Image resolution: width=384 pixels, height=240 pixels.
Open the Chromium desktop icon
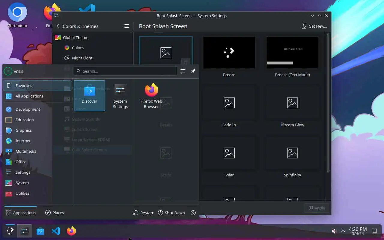click(17, 16)
